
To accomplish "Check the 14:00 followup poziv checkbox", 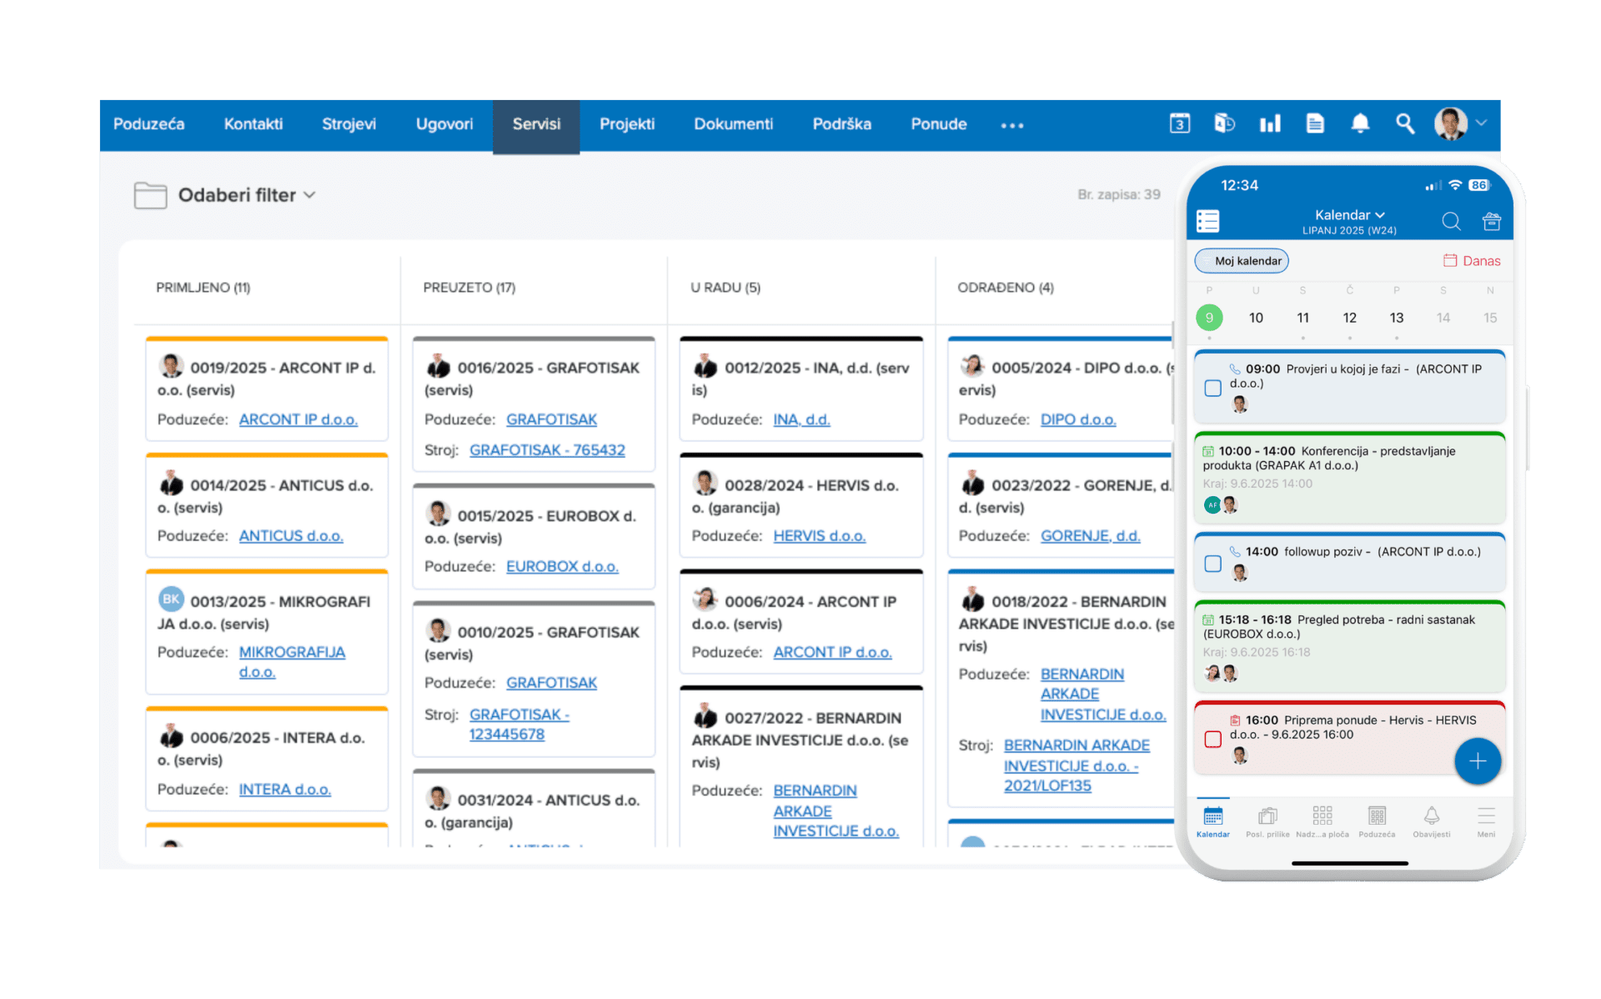I will point(1213,564).
